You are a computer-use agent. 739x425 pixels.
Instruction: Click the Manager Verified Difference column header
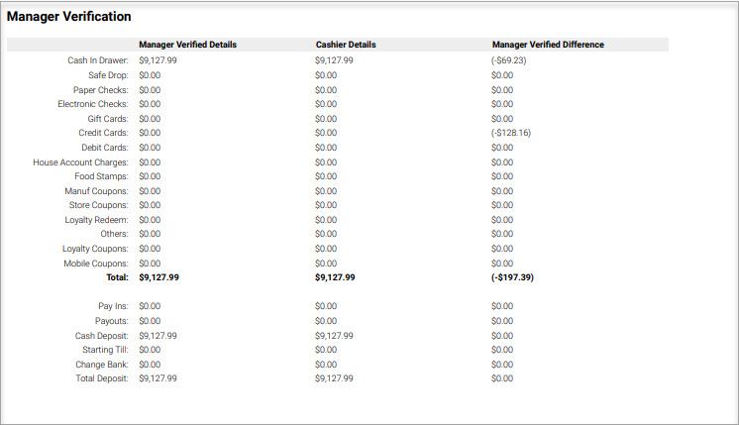(x=548, y=45)
